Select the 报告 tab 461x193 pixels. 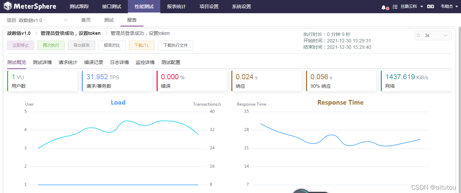point(132,20)
